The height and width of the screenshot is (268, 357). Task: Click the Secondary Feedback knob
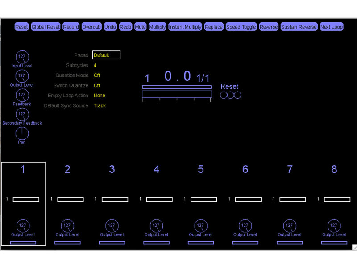pos(22,114)
